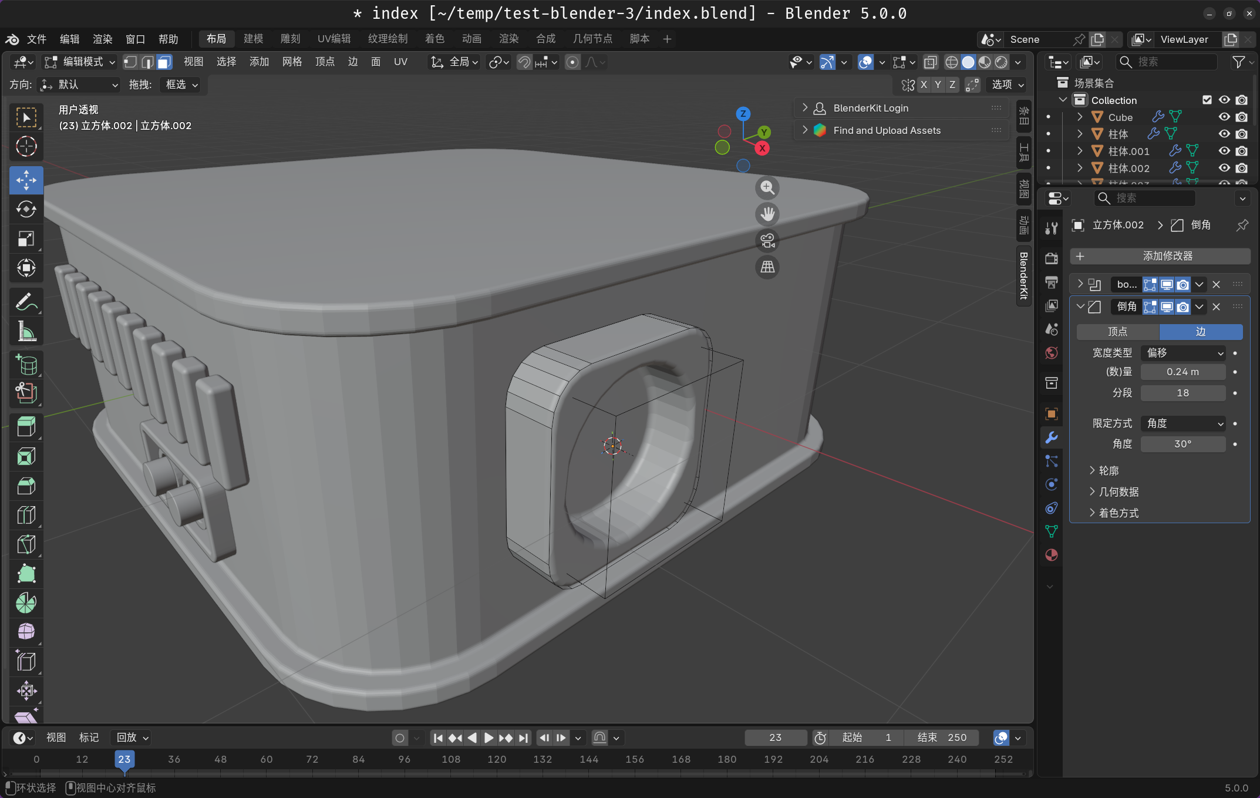Select the 3D Cursor tool

pos(26,147)
